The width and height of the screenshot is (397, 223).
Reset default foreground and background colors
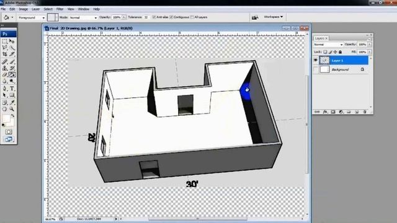pyautogui.click(x=3, y=125)
